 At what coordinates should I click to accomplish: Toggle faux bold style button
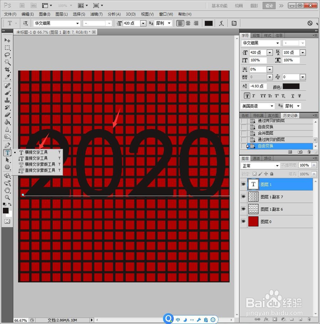coord(247,96)
